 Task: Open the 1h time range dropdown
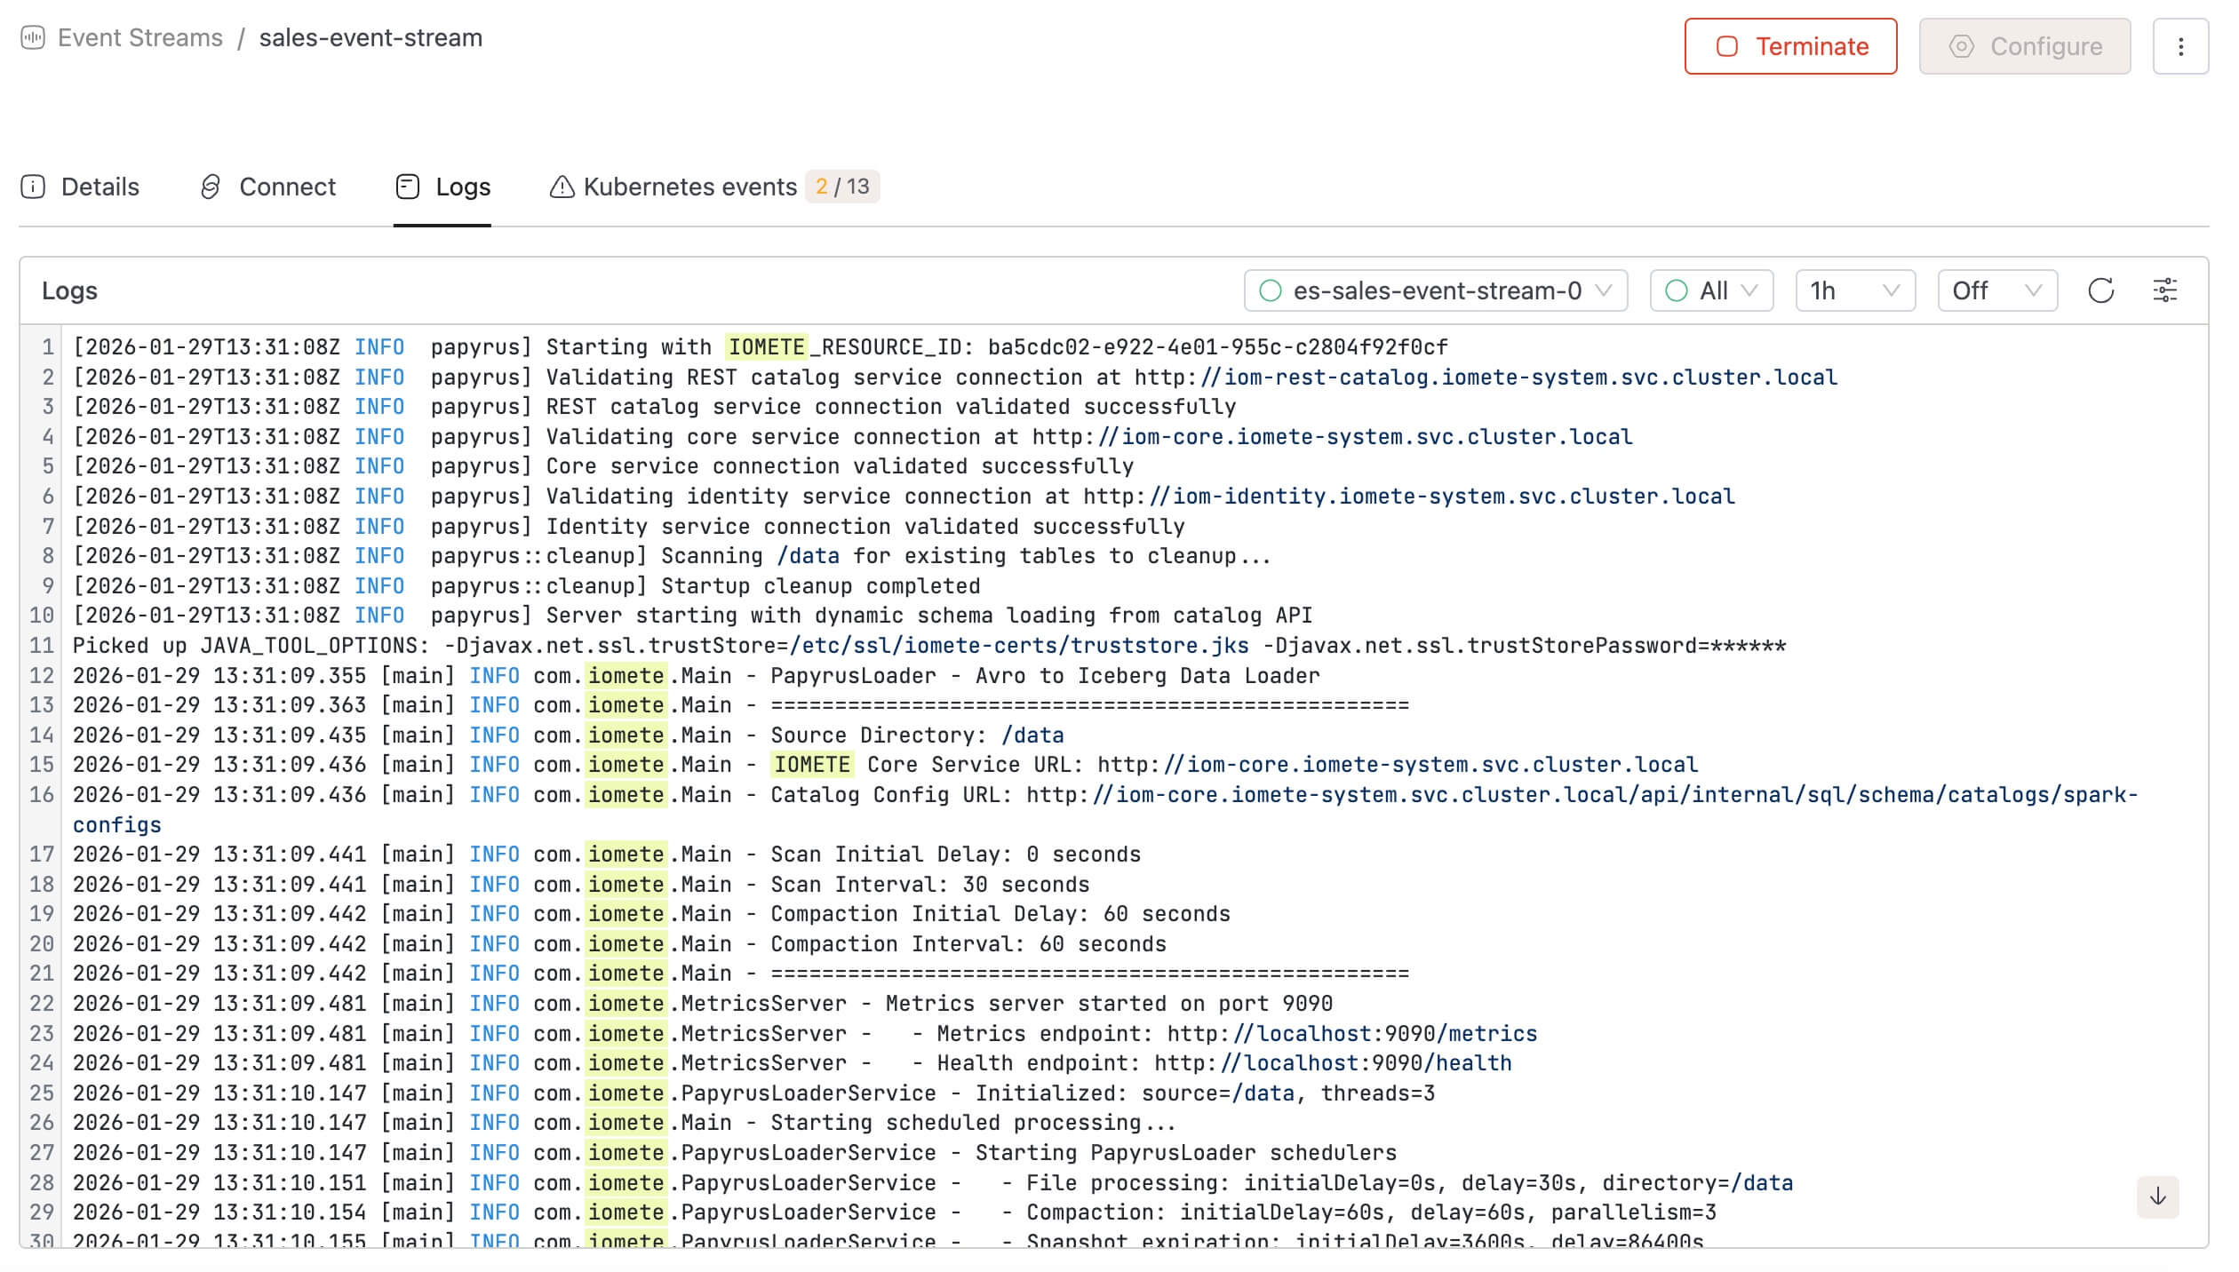1854,290
